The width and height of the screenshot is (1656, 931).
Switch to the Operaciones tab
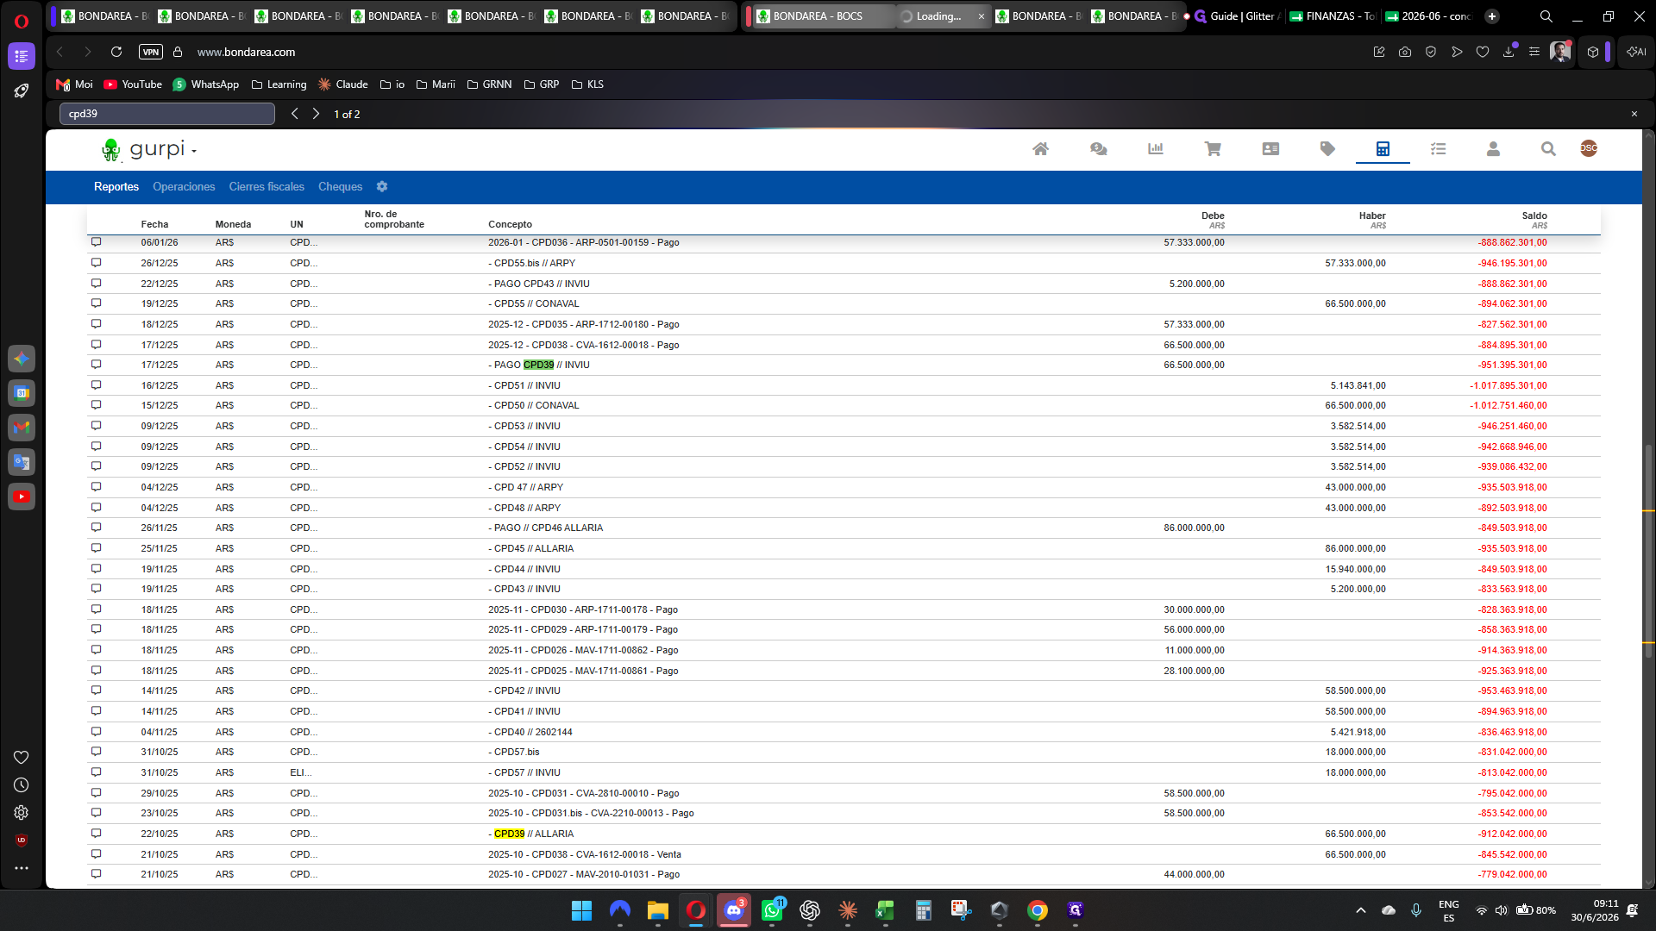[x=184, y=187]
